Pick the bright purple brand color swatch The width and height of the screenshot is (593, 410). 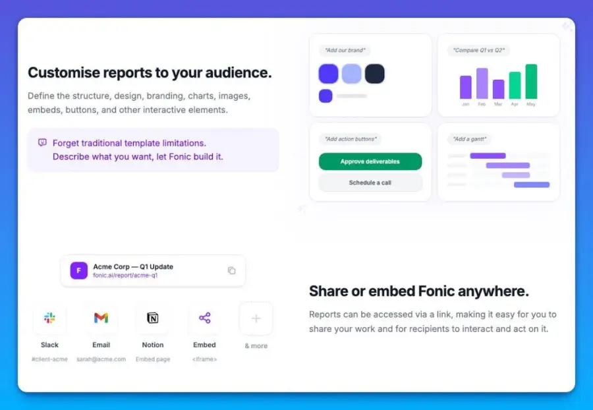[x=328, y=73]
